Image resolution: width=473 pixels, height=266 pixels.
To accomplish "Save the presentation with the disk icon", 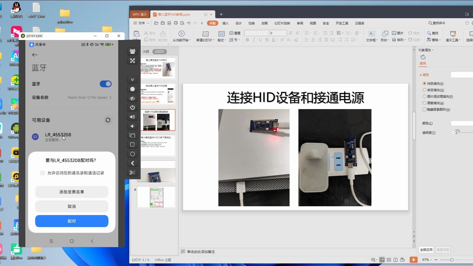I will point(163,23).
